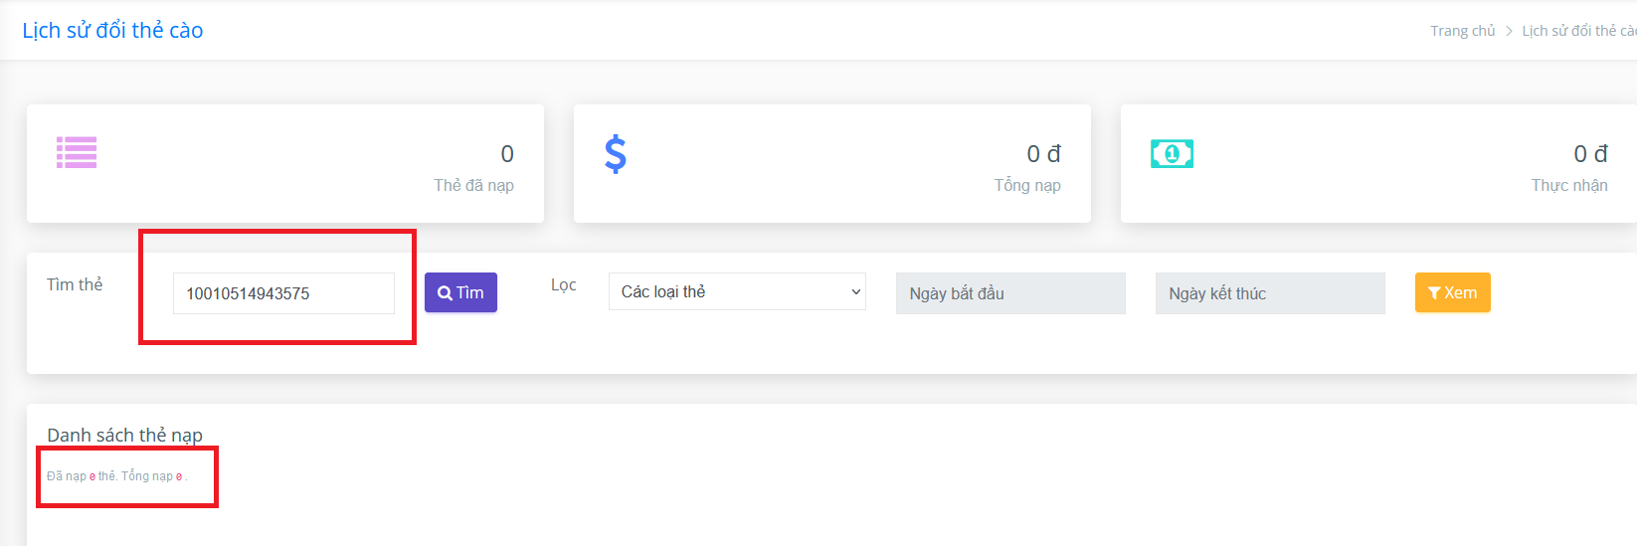The width and height of the screenshot is (1641, 546).
Task: Focus the card search input field
Action: 283,293
